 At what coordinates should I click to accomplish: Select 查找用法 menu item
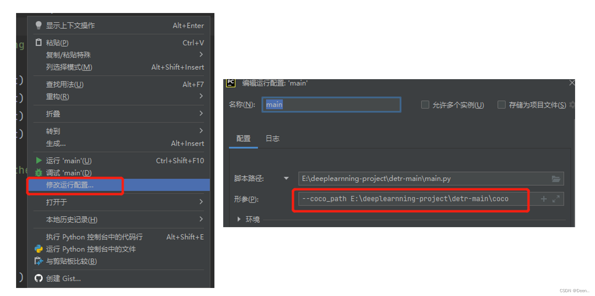point(119,84)
